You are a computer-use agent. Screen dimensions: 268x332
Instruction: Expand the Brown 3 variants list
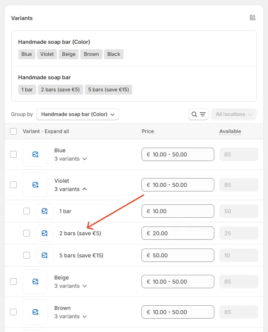coord(71,316)
